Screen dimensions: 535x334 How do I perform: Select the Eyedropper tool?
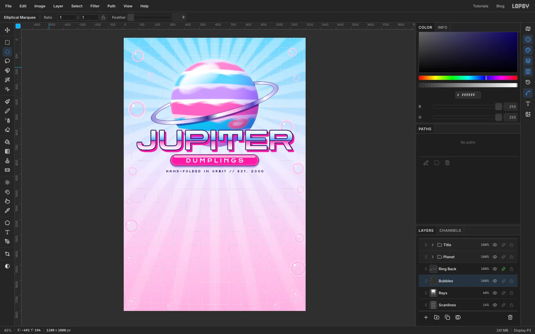(x=7, y=210)
